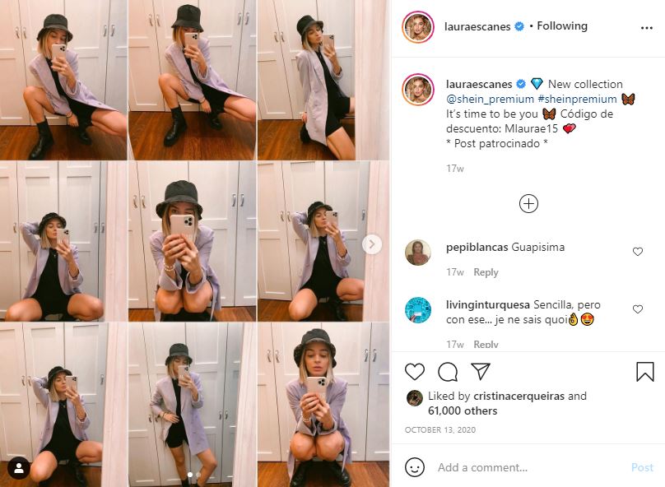Image resolution: width=665 pixels, height=487 pixels.
Task: Like the pepiblancas comment
Action: pyautogui.click(x=638, y=252)
